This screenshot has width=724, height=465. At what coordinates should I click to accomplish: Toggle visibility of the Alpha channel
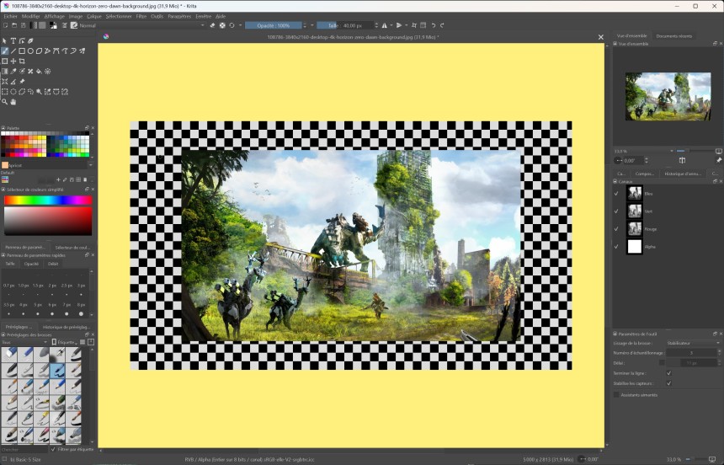coord(616,247)
